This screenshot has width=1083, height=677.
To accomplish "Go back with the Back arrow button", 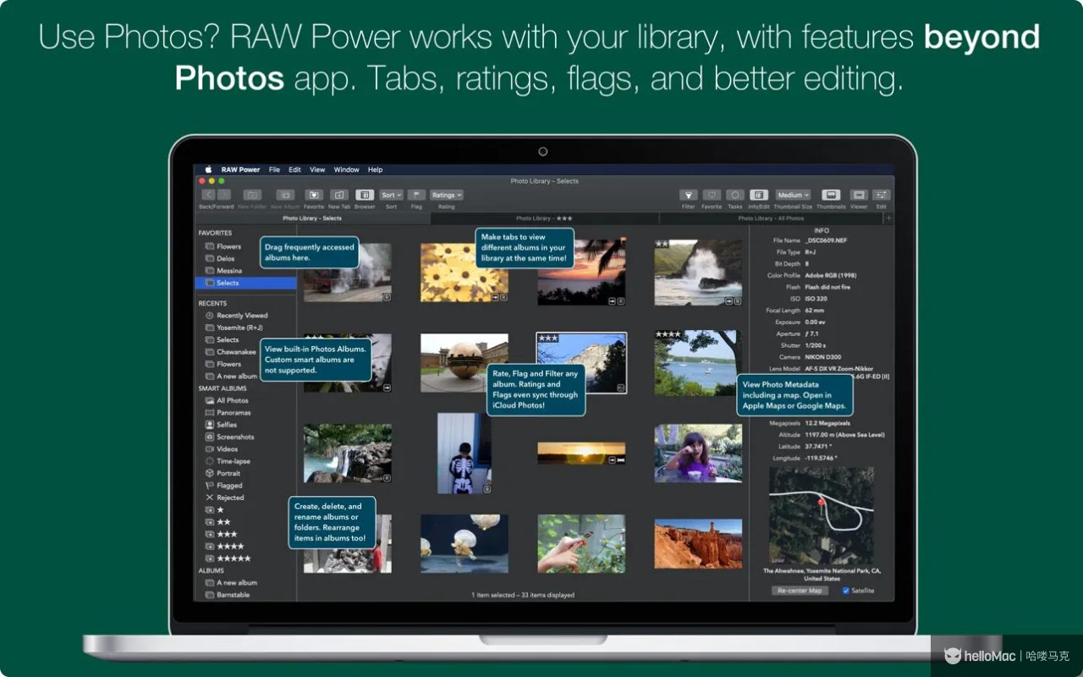I will click(x=208, y=195).
